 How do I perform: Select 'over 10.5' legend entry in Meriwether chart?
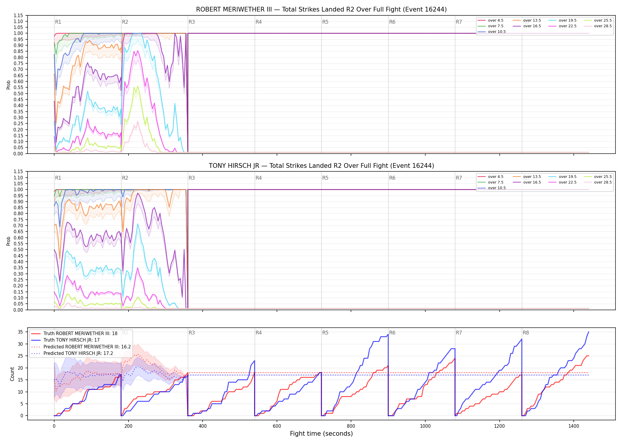pos(492,32)
